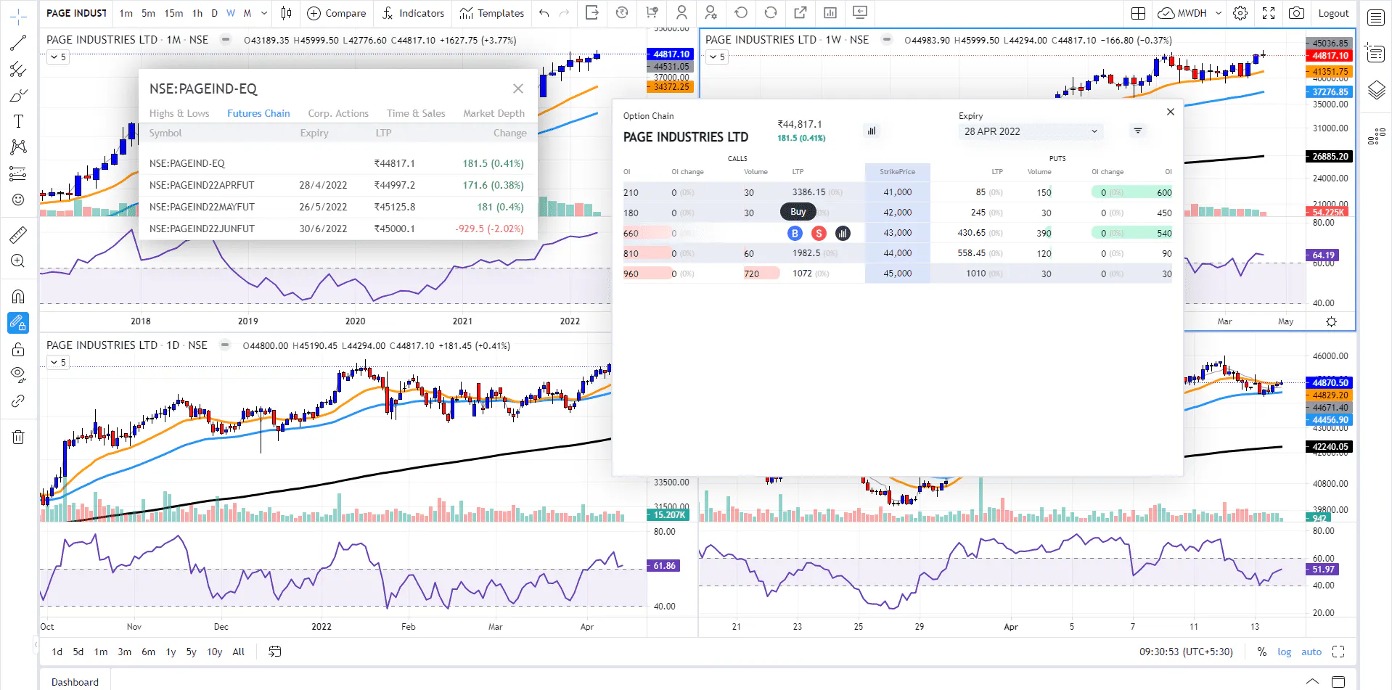Click the red S sell button in option chain

click(x=819, y=233)
